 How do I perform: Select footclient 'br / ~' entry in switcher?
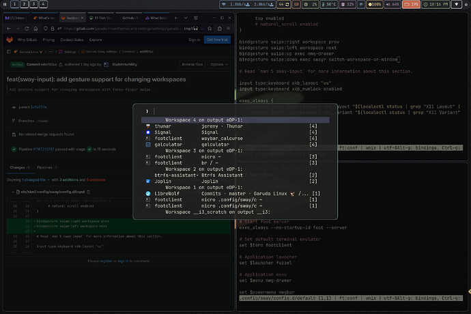235,163
